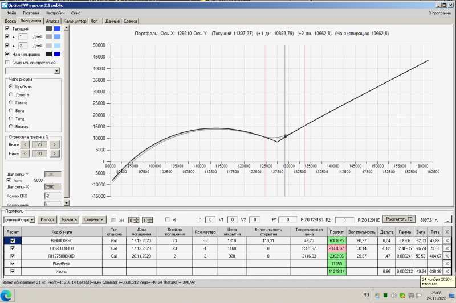
Task: Click the Импорт button
Action: [47, 219]
